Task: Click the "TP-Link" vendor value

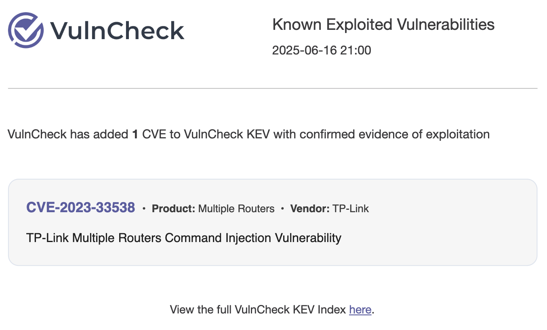Action: (351, 209)
